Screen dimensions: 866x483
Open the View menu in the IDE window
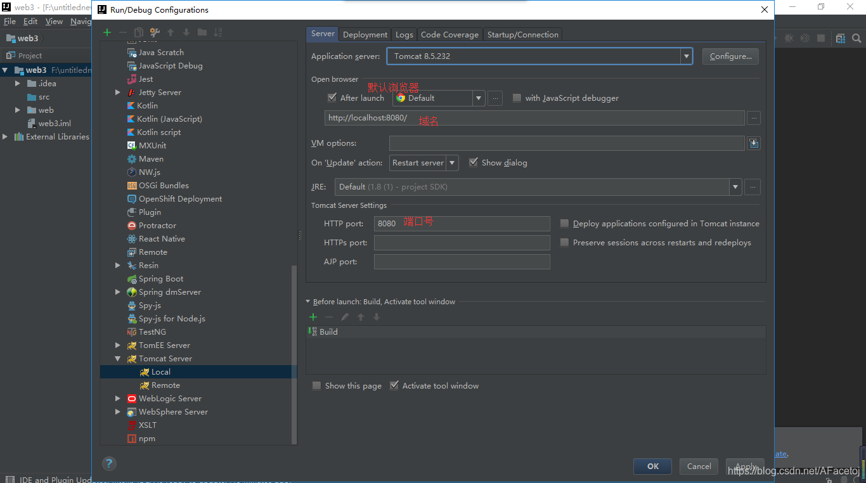[x=54, y=21]
